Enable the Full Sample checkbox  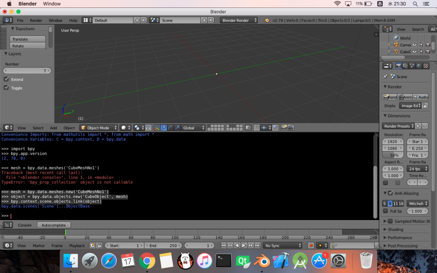click(385, 211)
